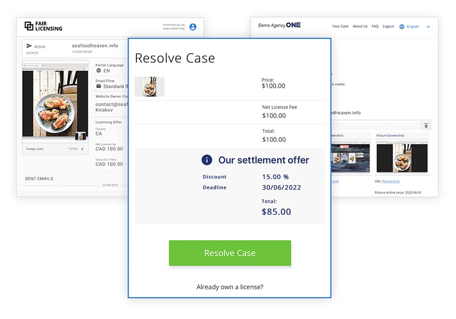Image resolution: width=456 pixels, height=319 pixels.
Task: Click the Fair Licensing logo icon
Action: tap(29, 26)
